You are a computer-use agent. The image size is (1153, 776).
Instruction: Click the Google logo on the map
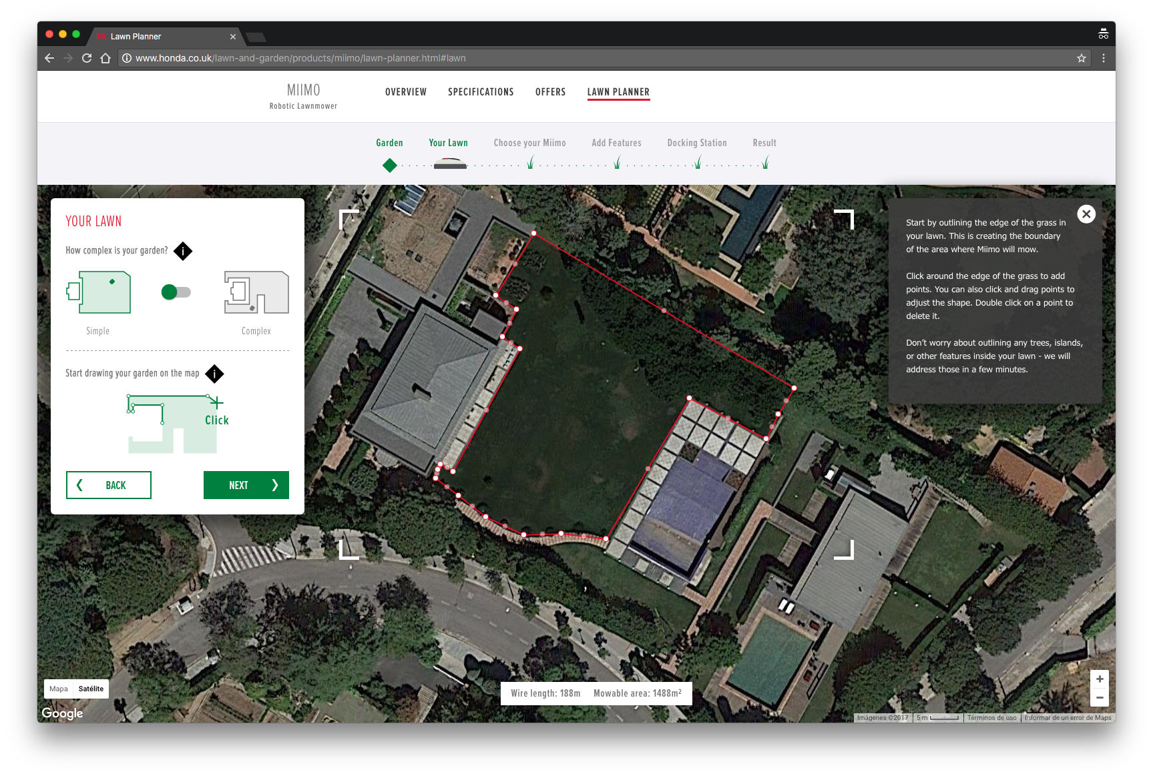(x=63, y=713)
